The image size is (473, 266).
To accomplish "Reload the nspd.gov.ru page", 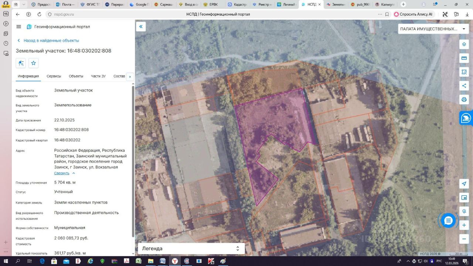I will (x=39, y=14).
